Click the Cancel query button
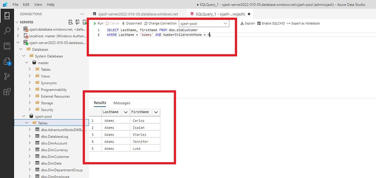376x178 pixels. pyautogui.click(x=113, y=23)
